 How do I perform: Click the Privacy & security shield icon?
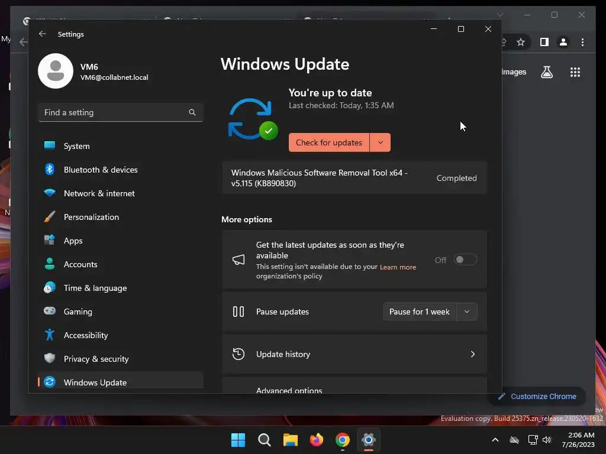click(50, 358)
